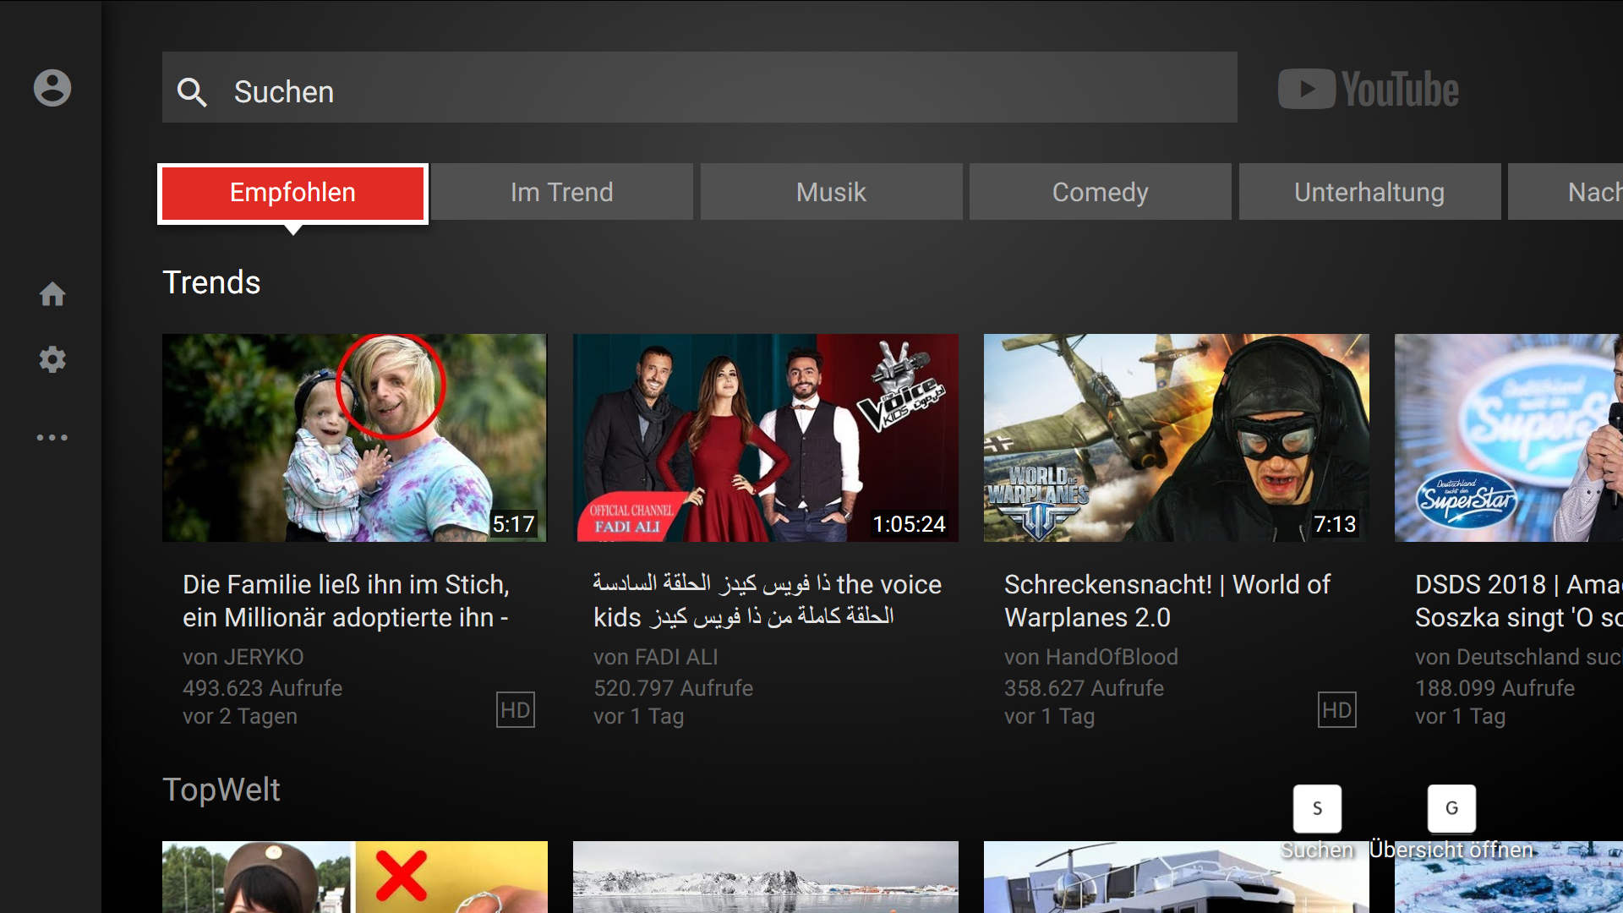Image resolution: width=1623 pixels, height=913 pixels.
Task: Click the 'Übersicht öffnen' shortcut label
Action: 1451,850
